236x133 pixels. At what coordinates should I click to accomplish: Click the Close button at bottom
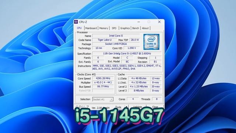tap(155, 107)
